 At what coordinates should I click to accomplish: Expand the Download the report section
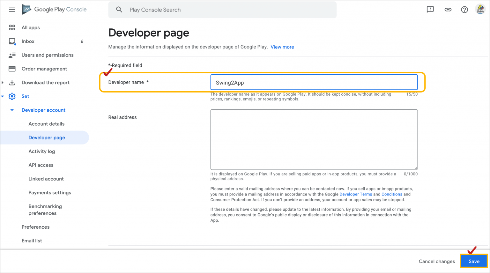pyautogui.click(x=3, y=82)
